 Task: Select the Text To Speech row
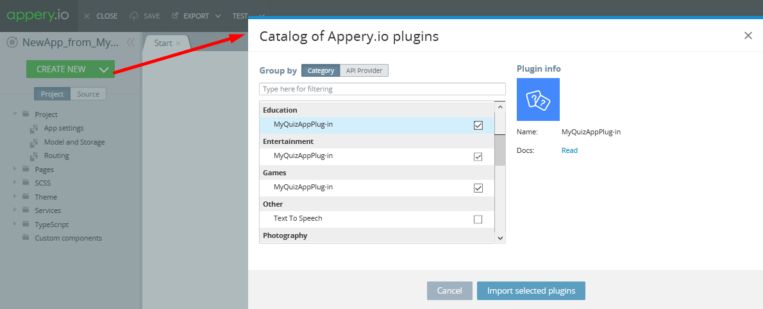pyautogui.click(x=377, y=219)
